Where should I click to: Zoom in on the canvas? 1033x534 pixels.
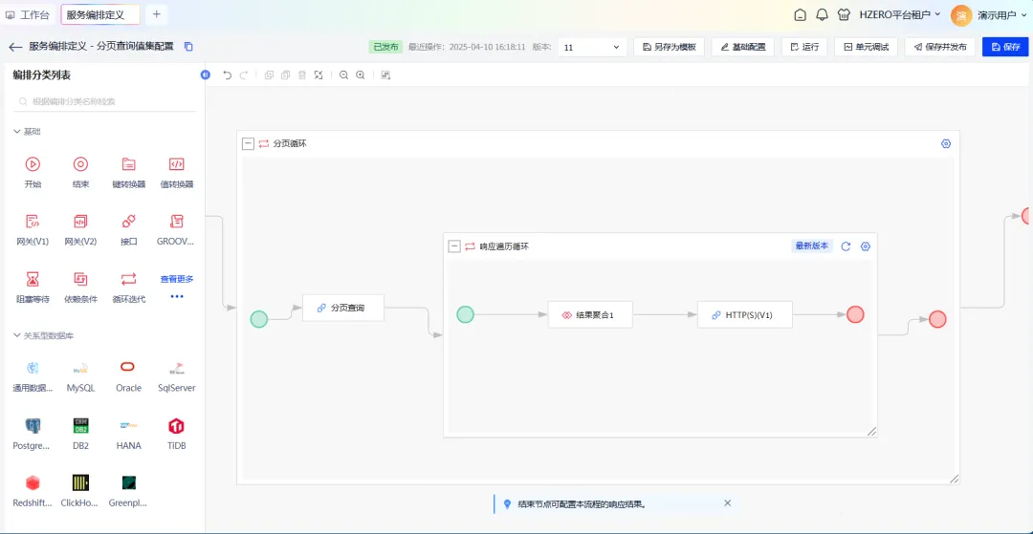point(361,75)
